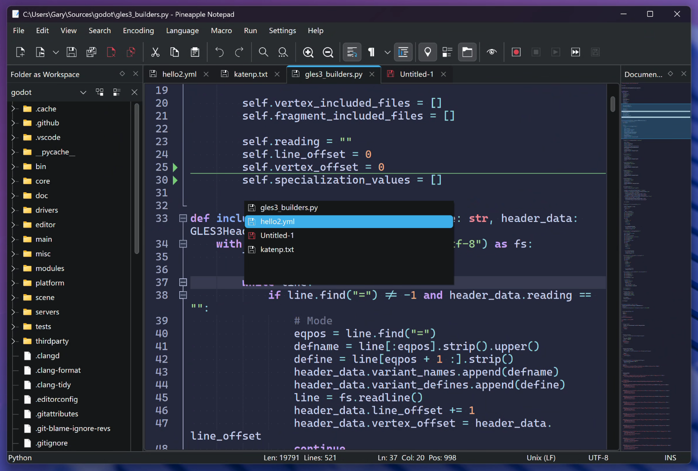The width and height of the screenshot is (698, 471).
Task: Toggle Word Wrap in the toolbar
Action: (352, 52)
